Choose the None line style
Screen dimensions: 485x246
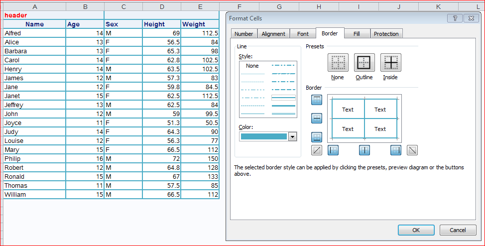[x=252, y=66]
